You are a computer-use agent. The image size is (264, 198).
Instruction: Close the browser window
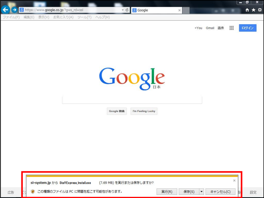click(x=257, y=2)
